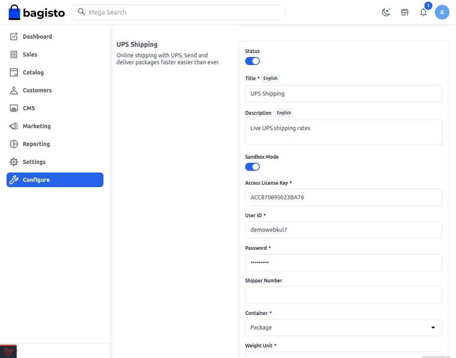Click the User ID field
Viewport: 456px width, 358px height.
pyautogui.click(x=344, y=230)
